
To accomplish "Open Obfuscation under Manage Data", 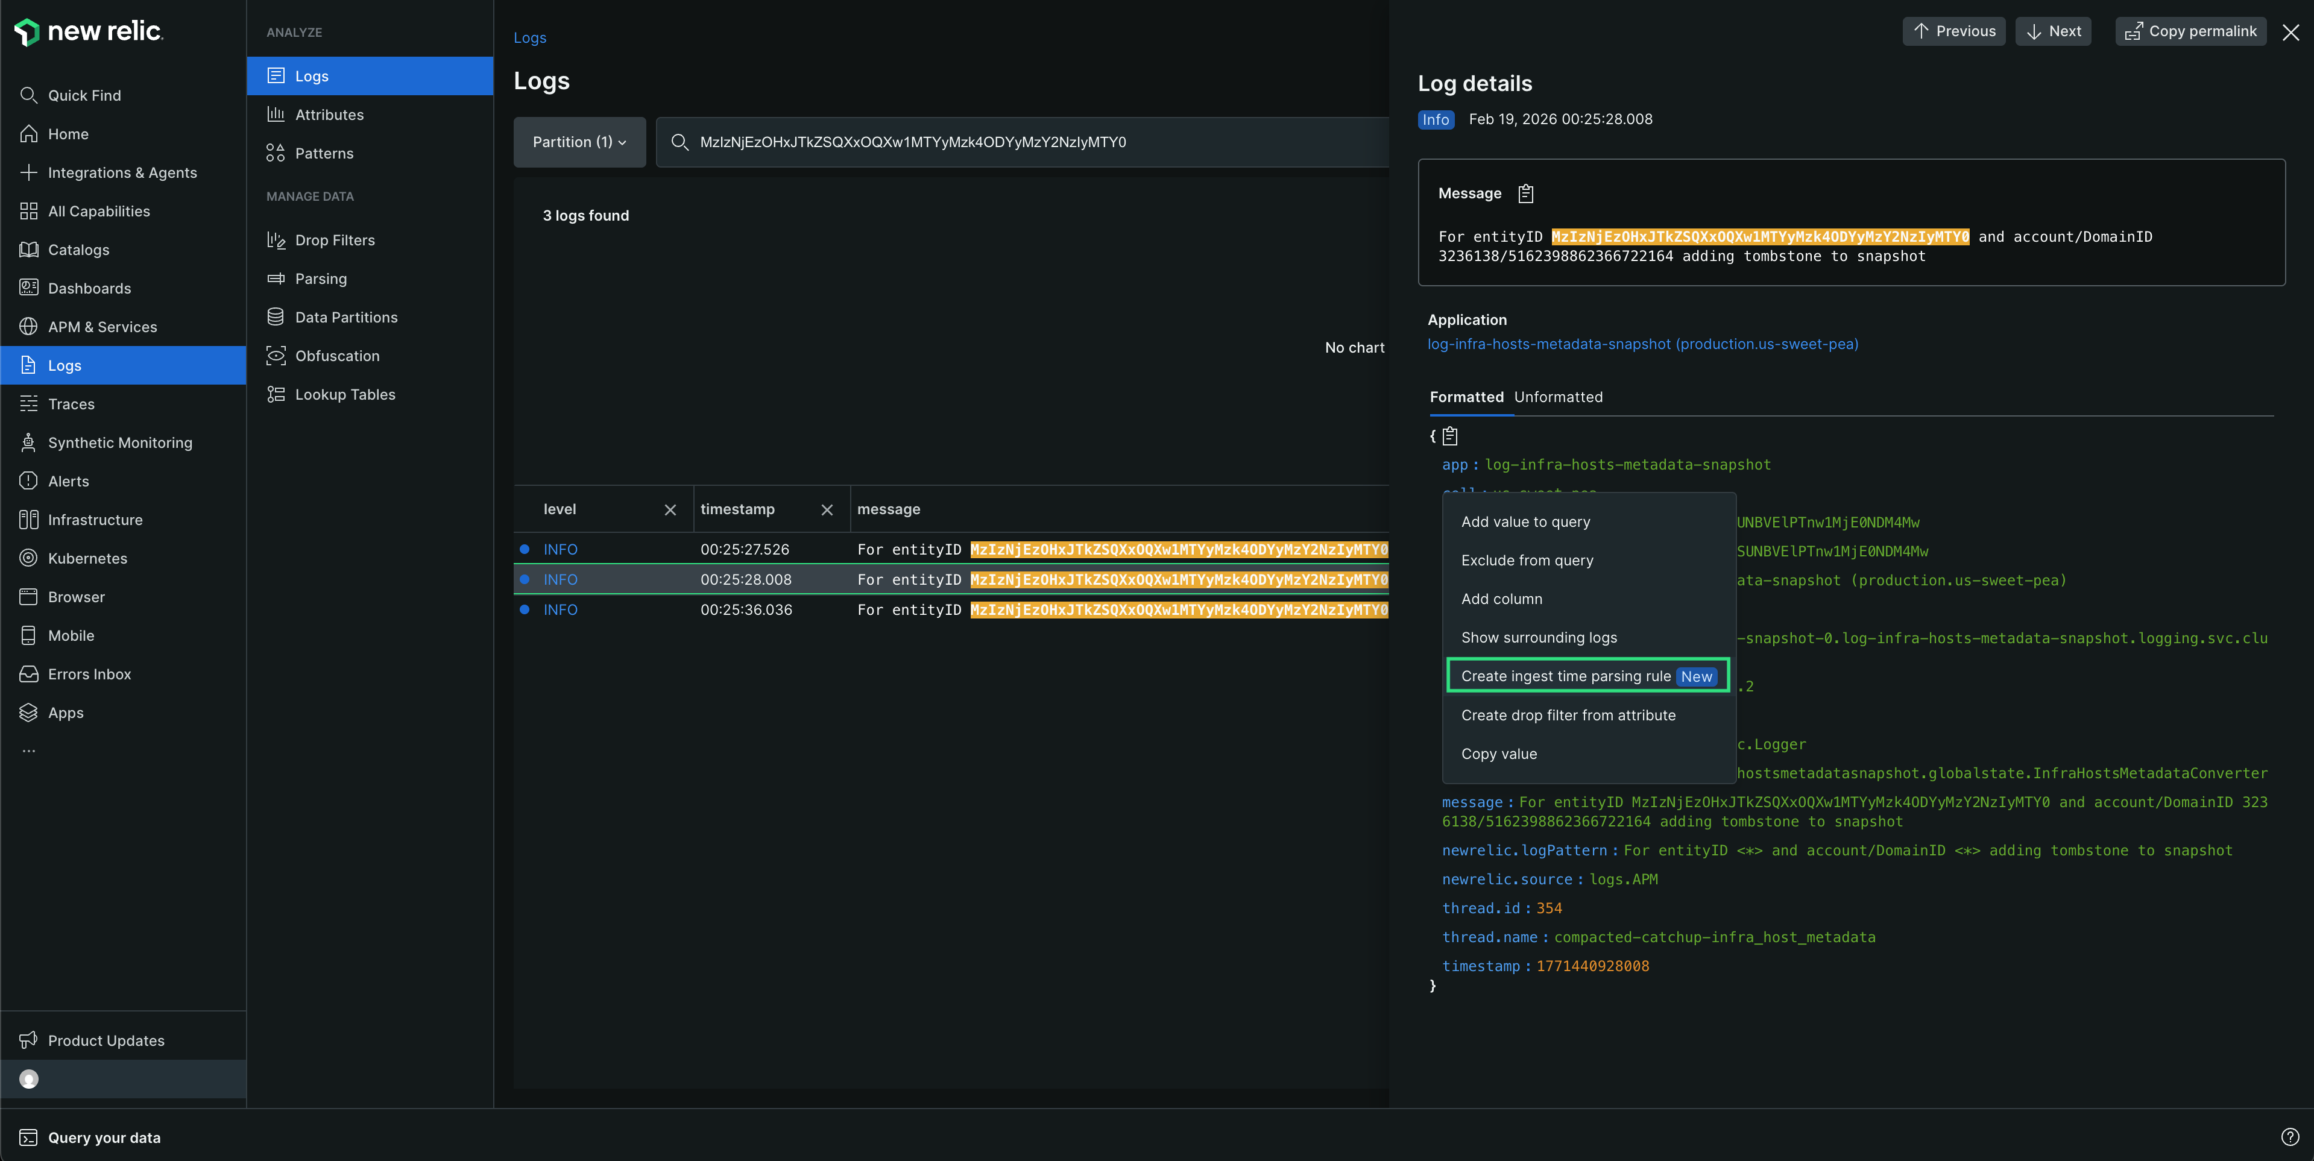I will coord(337,356).
